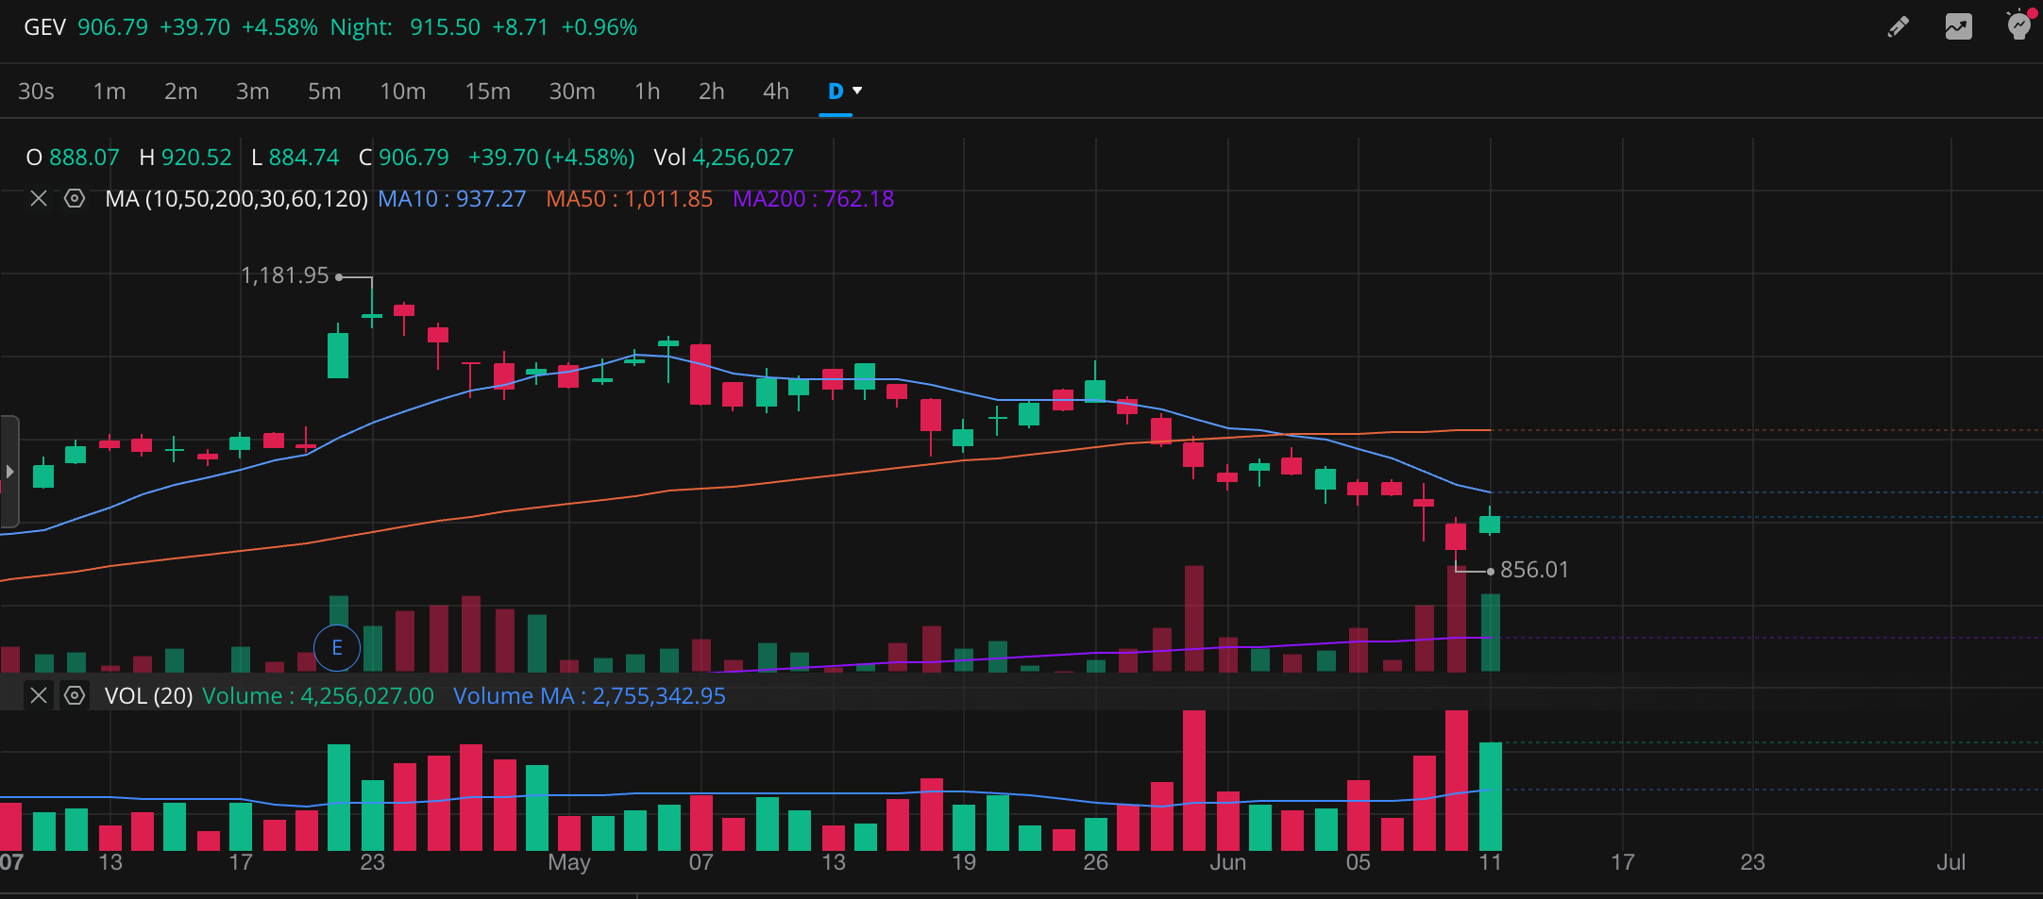The width and height of the screenshot is (2043, 899).
Task: Close the VOL (20) indicator with X
Action: [39, 695]
